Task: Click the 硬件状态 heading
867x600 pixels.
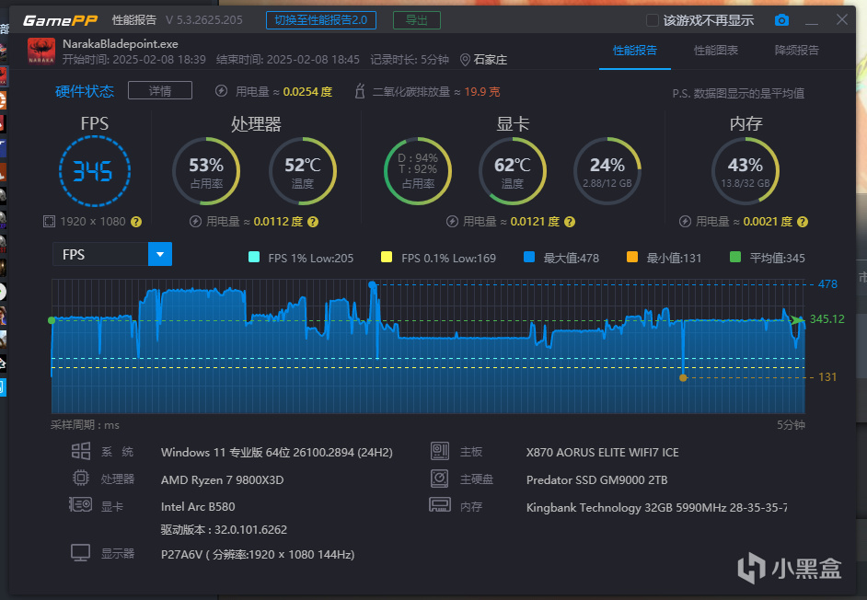Action: pyautogui.click(x=85, y=91)
